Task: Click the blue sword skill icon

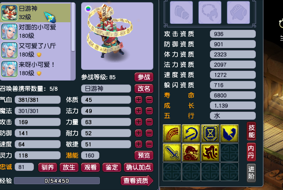Action: [x=172, y=153]
